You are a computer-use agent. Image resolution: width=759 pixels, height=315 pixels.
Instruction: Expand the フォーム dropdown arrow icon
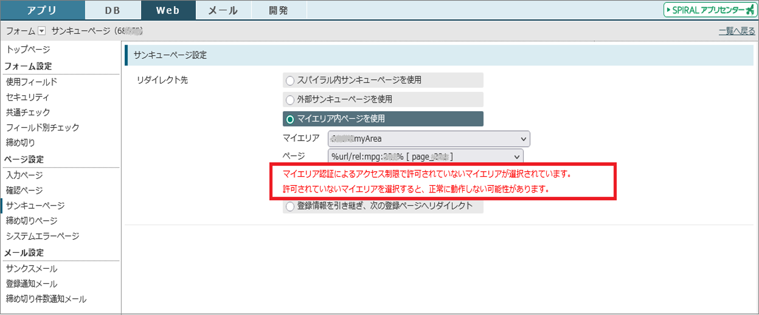click(41, 32)
